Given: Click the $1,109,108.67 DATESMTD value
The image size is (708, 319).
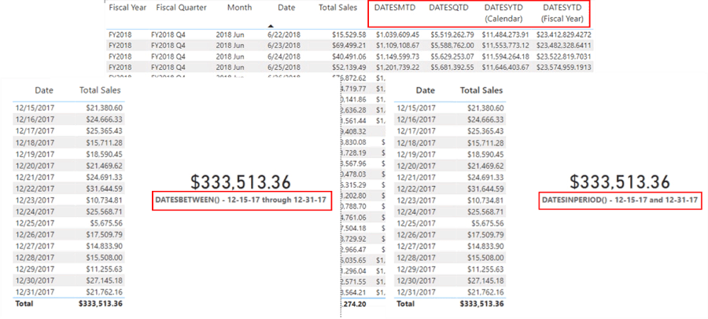Looking at the screenshot, I should [x=397, y=46].
